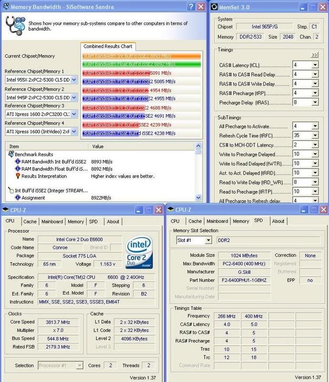Click the Intel 965P/G chipset field
The height and width of the screenshot is (382, 329).
(265, 27)
